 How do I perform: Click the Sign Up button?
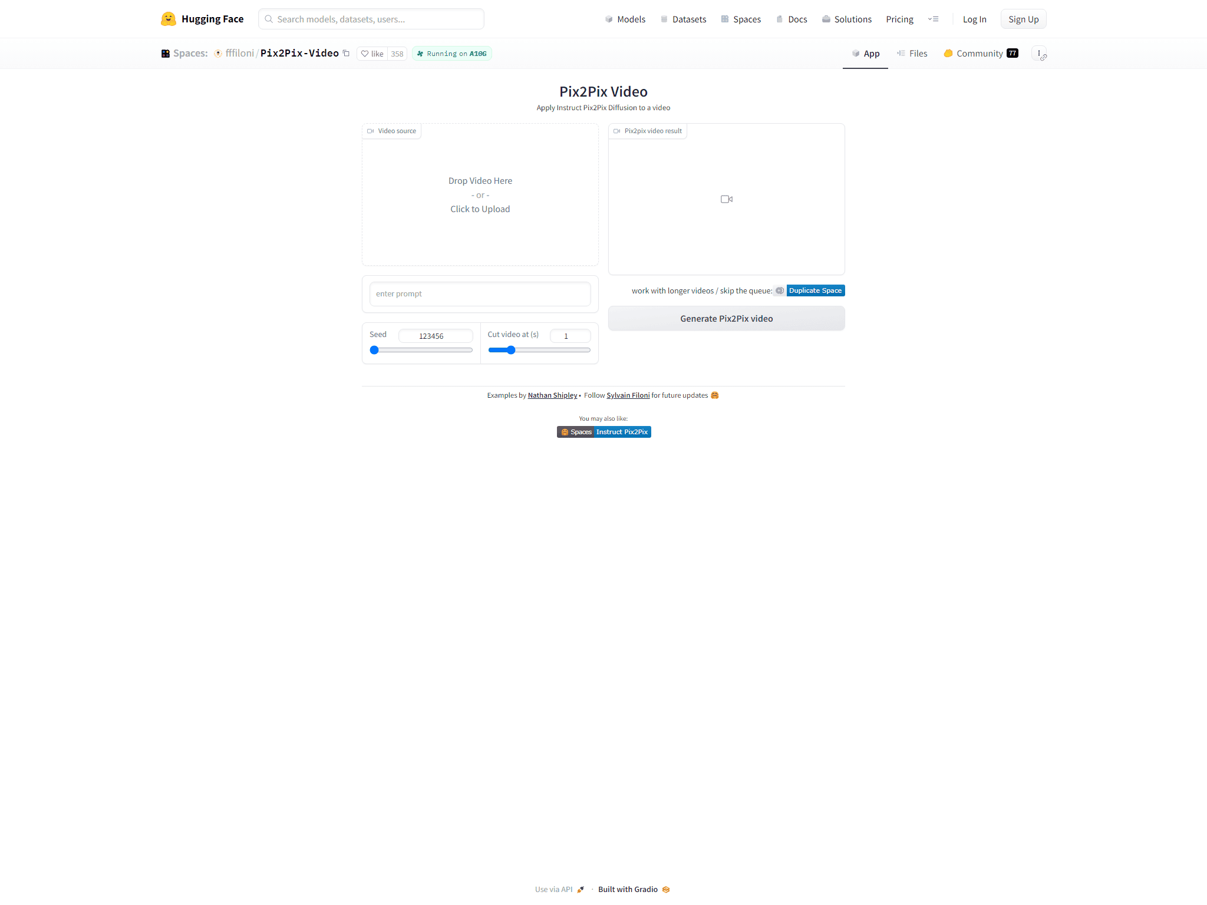pos(1023,19)
